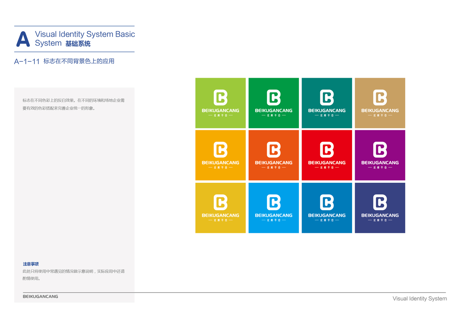Click the B logo on the orange-red tile
The image size is (466, 316).
pos(274,150)
